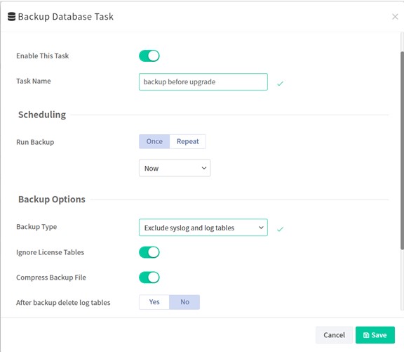Click the database icon beside dialog title
This screenshot has width=404, height=352.
pos(11,17)
